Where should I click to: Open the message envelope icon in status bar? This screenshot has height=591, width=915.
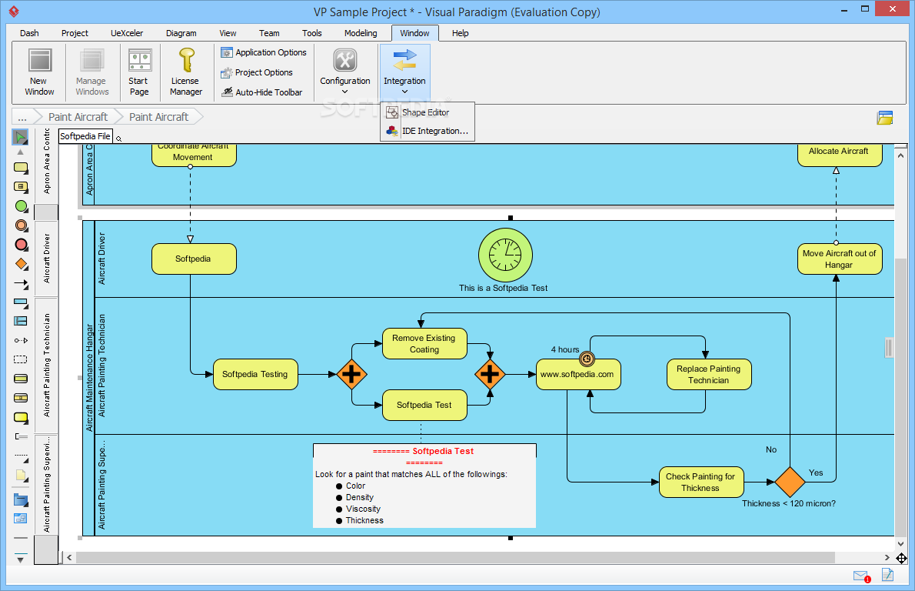pyautogui.click(x=862, y=576)
